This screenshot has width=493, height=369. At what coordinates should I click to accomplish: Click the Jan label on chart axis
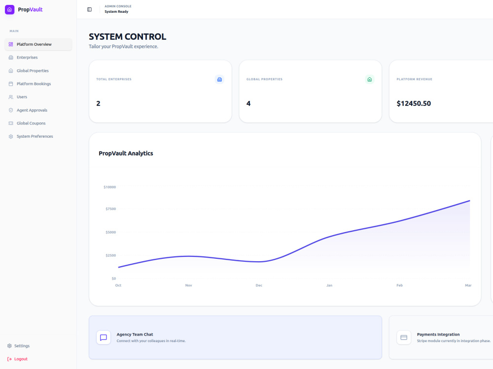329,285
